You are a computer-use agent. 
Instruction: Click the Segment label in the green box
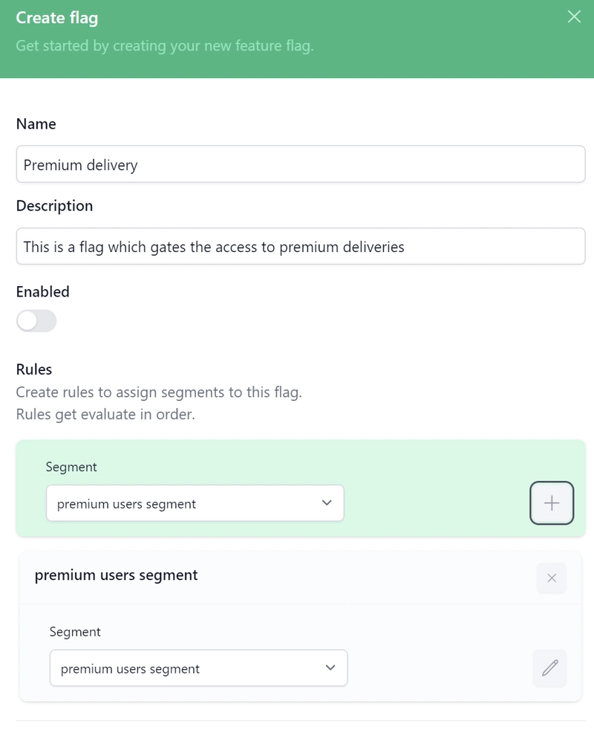(x=71, y=467)
